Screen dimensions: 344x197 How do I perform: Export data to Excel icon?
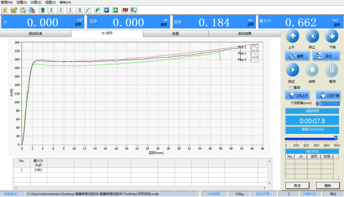pos(116,10)
